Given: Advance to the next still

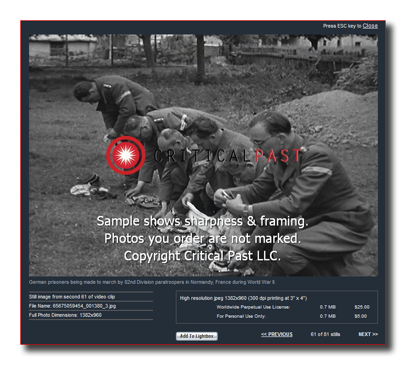Looking at the screenshot, I should click(368, 334).
